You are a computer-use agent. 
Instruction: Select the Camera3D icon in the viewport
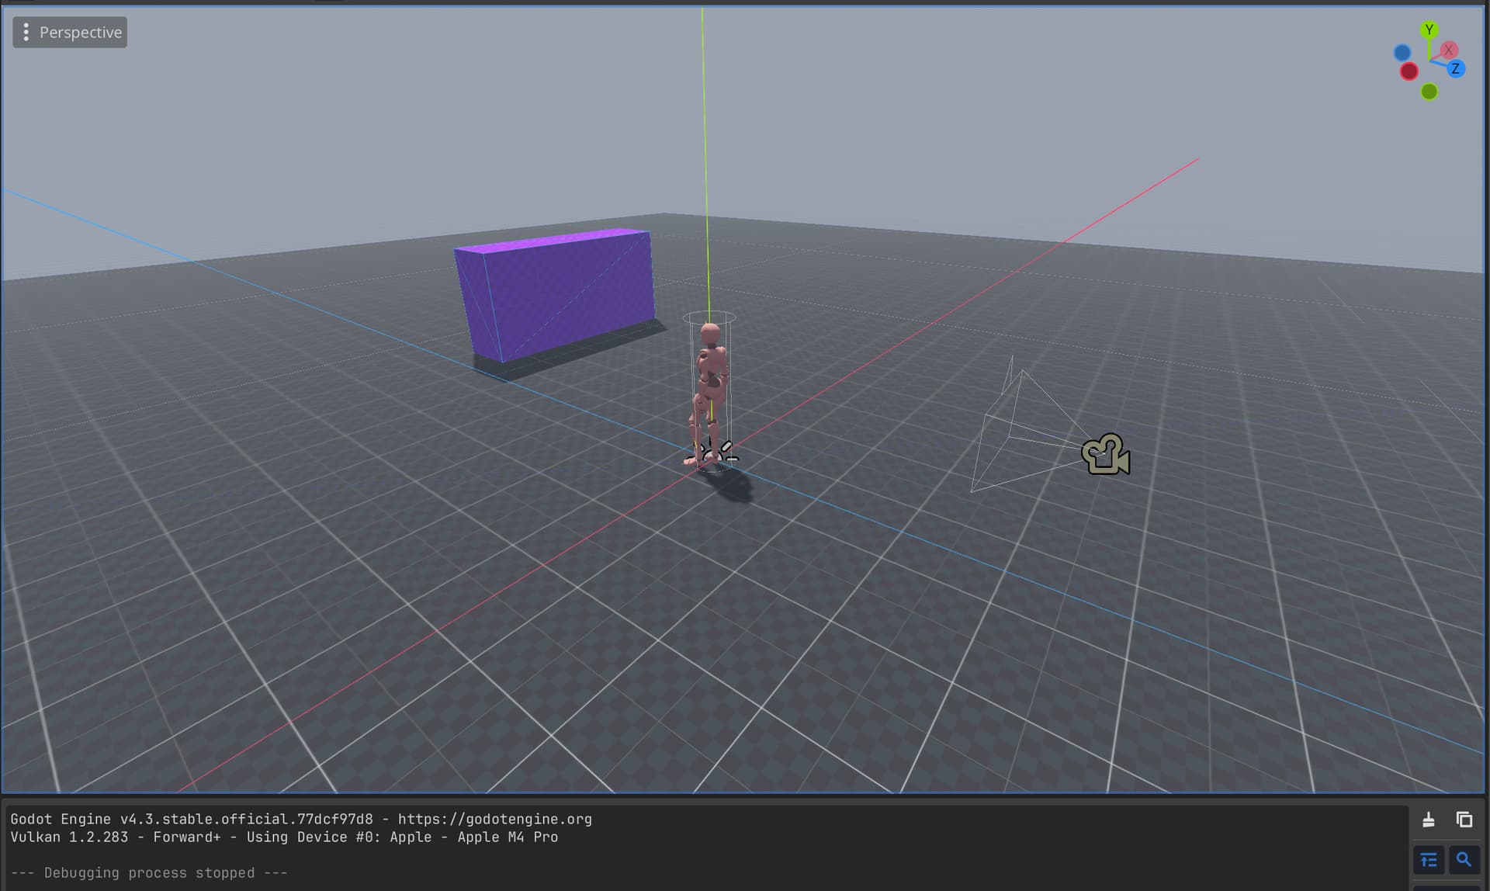(1106, 454)
